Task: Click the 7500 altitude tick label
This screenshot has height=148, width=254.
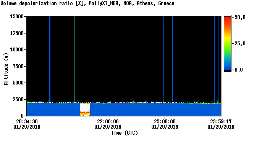Action: [x=18, y=66]
